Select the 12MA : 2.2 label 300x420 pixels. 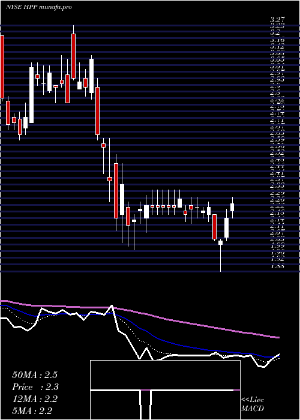pyautogui.click(x=35, y=399)
